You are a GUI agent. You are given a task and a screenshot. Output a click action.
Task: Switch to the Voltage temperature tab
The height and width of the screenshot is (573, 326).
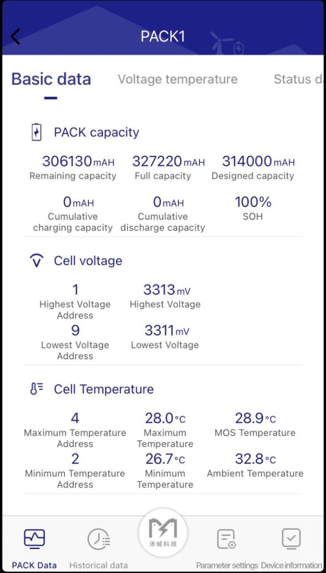pos(178,79)
